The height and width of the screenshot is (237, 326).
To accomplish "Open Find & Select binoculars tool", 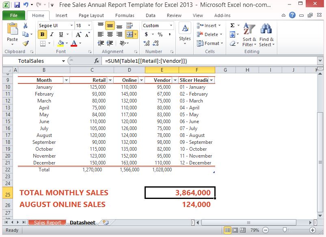I will point(266,35).
